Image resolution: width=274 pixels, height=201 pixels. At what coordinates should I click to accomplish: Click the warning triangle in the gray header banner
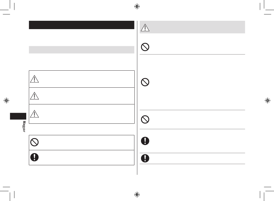[x=145, y=28]
